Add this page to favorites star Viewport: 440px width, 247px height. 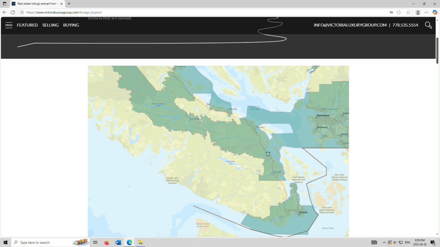pyautogui.click(x=408, y=12)
